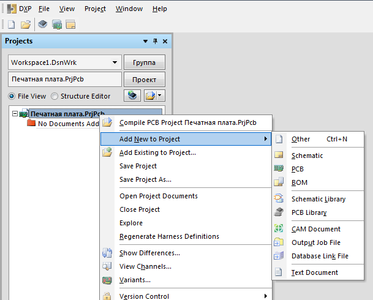Select the File View radio button
373x300 pixels.
point(12,96)
